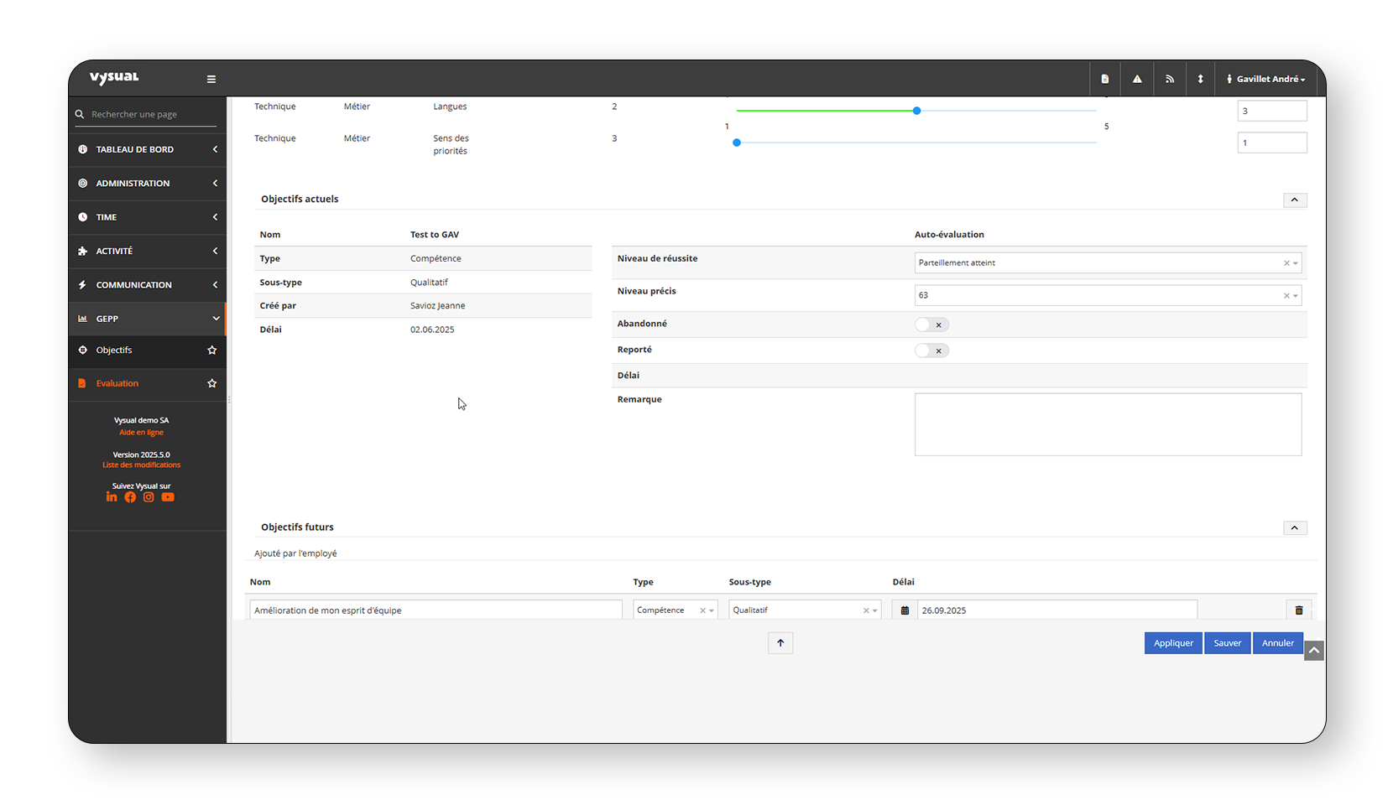Click into the Remarque text area
Viewport: 1393px width, 805px height.
[x=1108, y=424]
